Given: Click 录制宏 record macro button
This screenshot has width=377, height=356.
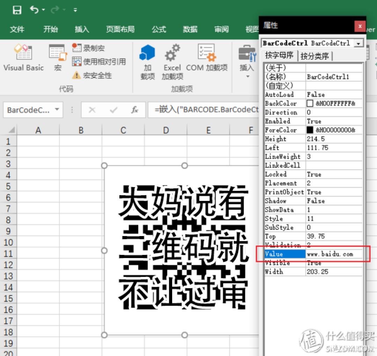Looking at the screenshot, I should pyautogui.click(x=88, y=48).
